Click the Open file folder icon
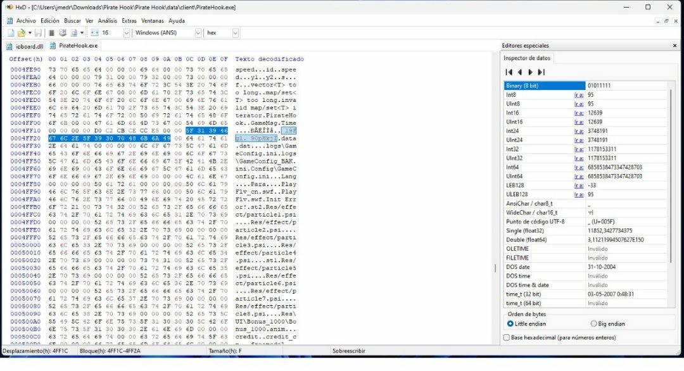Image resolution: width=684 pixels, height=371 pixels. tap(21, 33)
